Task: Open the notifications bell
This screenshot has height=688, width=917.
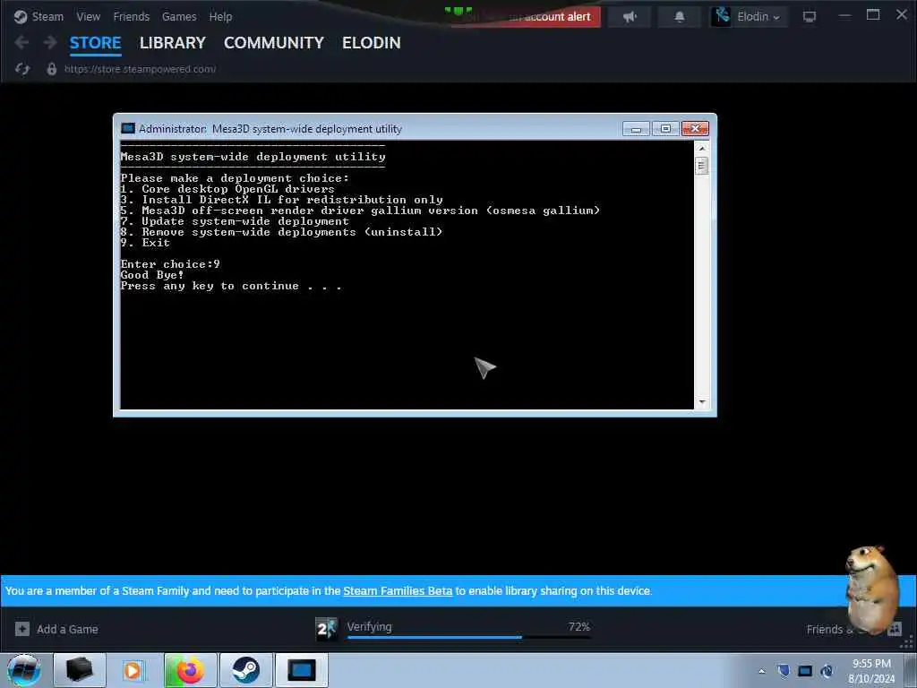Action: pyautogui.click(x=680, y=17)
